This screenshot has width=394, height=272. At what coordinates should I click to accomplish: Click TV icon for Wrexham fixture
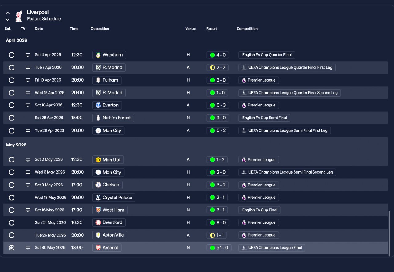[x=28, y=55]
